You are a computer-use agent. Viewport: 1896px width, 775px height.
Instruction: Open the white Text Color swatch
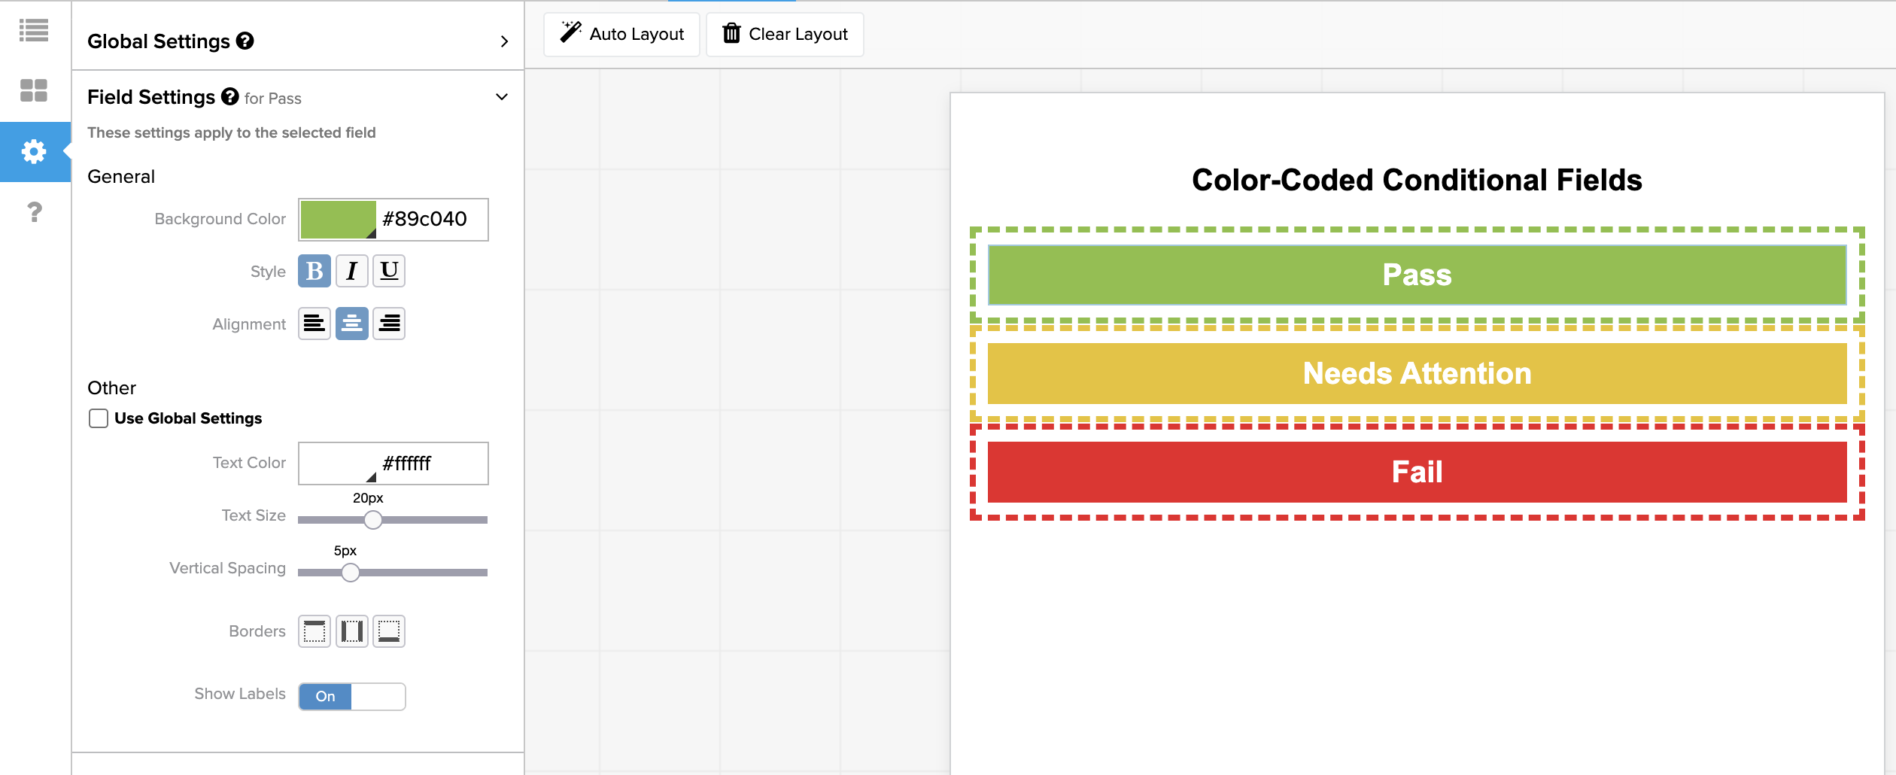tap(338, 463)
